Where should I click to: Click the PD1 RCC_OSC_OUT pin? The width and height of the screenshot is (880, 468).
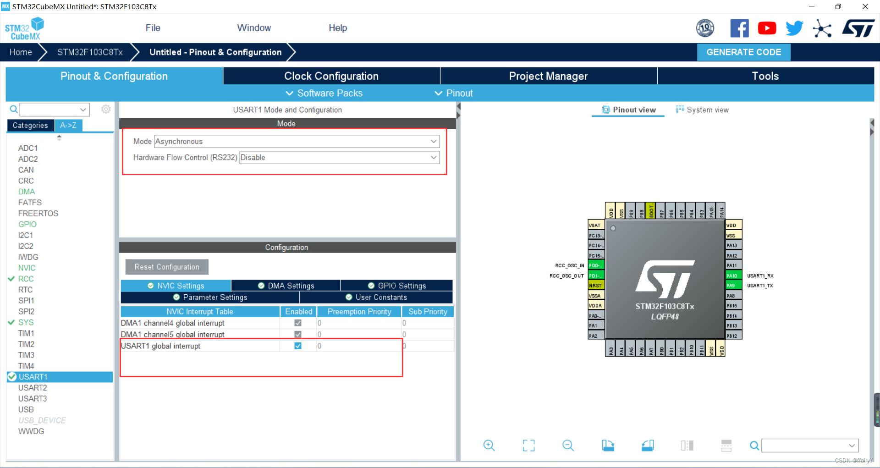[x=596, y=275]
